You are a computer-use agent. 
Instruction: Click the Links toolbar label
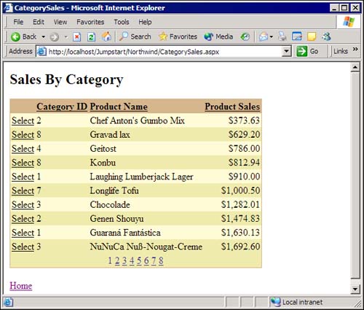[x=341, y=51]
